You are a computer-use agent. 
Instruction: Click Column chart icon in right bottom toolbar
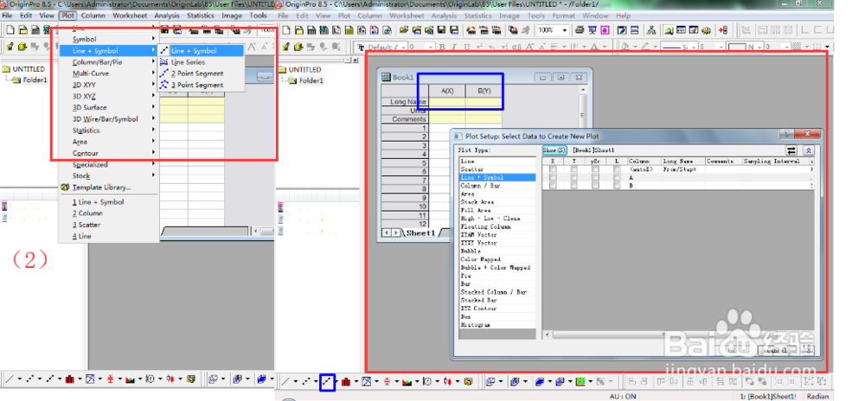[346, 380]
